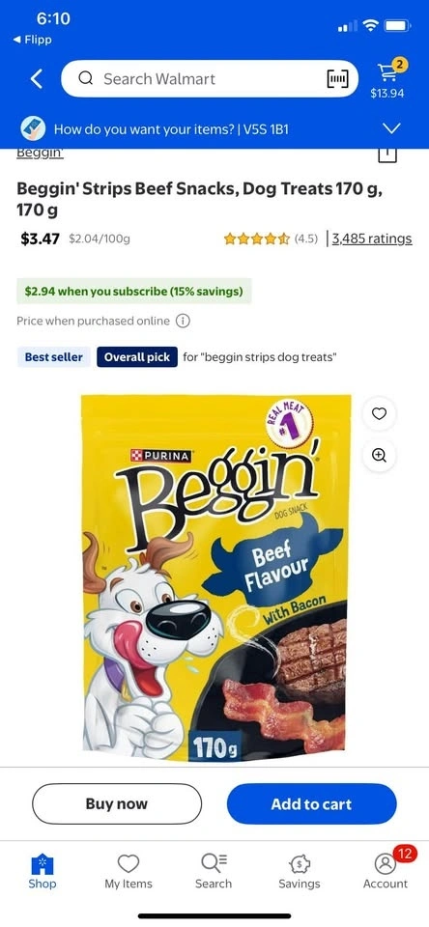Viewport: 429px width, 927px height.
Task: Open the Account tab with 12 notifications
Action: pyautogui.click(x=386, y=872)
